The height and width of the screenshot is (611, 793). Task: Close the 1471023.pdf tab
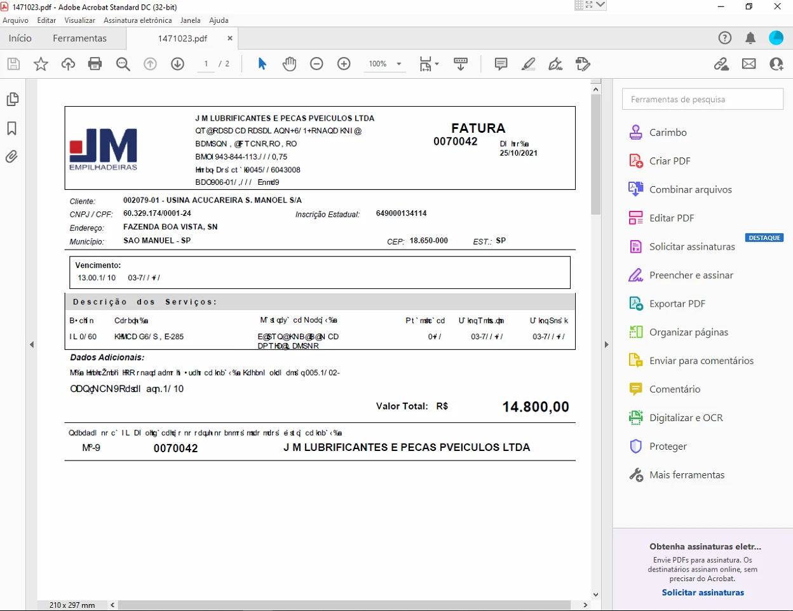pos(230,38)
